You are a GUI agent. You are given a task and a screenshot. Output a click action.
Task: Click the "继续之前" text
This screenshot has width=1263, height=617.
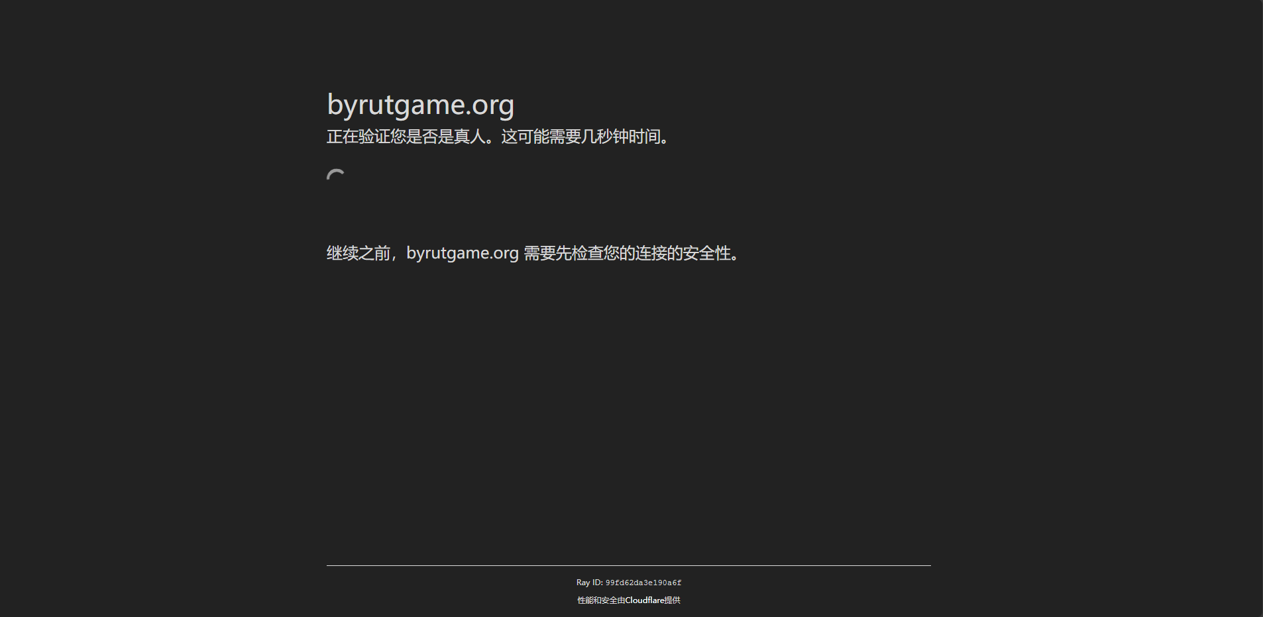(x=358, y=254)
